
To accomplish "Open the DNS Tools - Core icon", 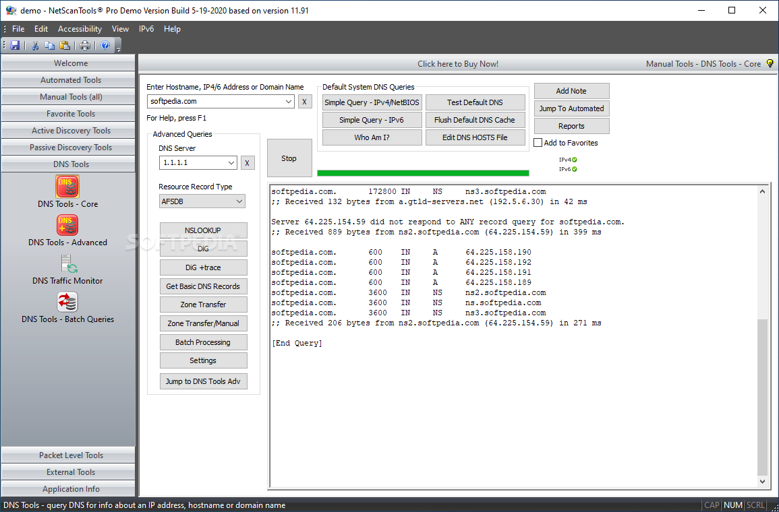I will (67, 187).
